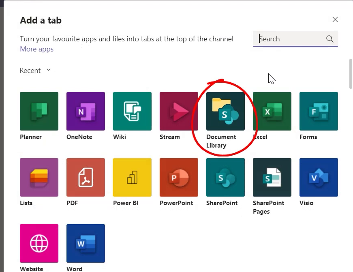Viewport: 353px width, 272px height.
Task: Open the SharePoint Pages app tile
Action: pyautogui.click(x=272, y=177)
